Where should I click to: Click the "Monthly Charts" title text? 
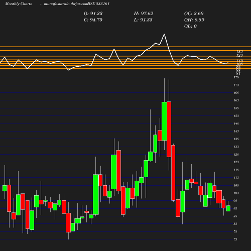[x=18, y=4]
